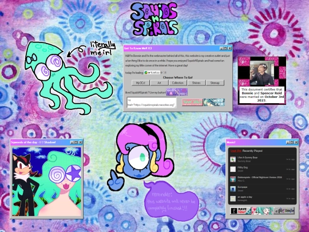Click the Gummy Bear album art
The height and width of the screenshot is (232, 309).
tap(233, 159)
